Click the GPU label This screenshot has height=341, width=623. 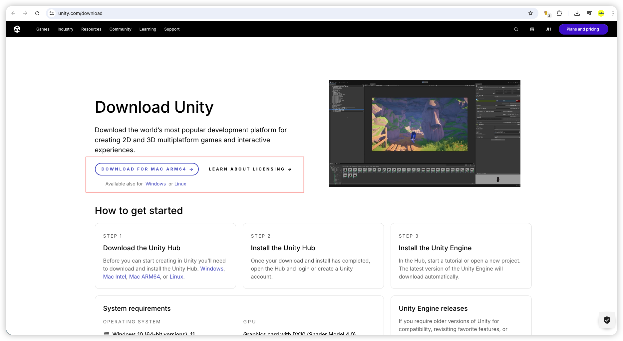[250, 322]
